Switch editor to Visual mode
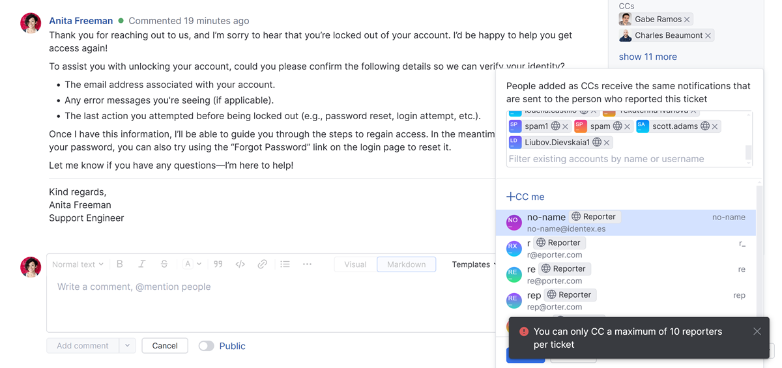 [x=355, y=264]
